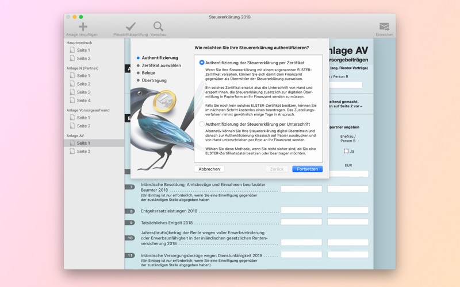Click the Zurück button

coord(277,169)
